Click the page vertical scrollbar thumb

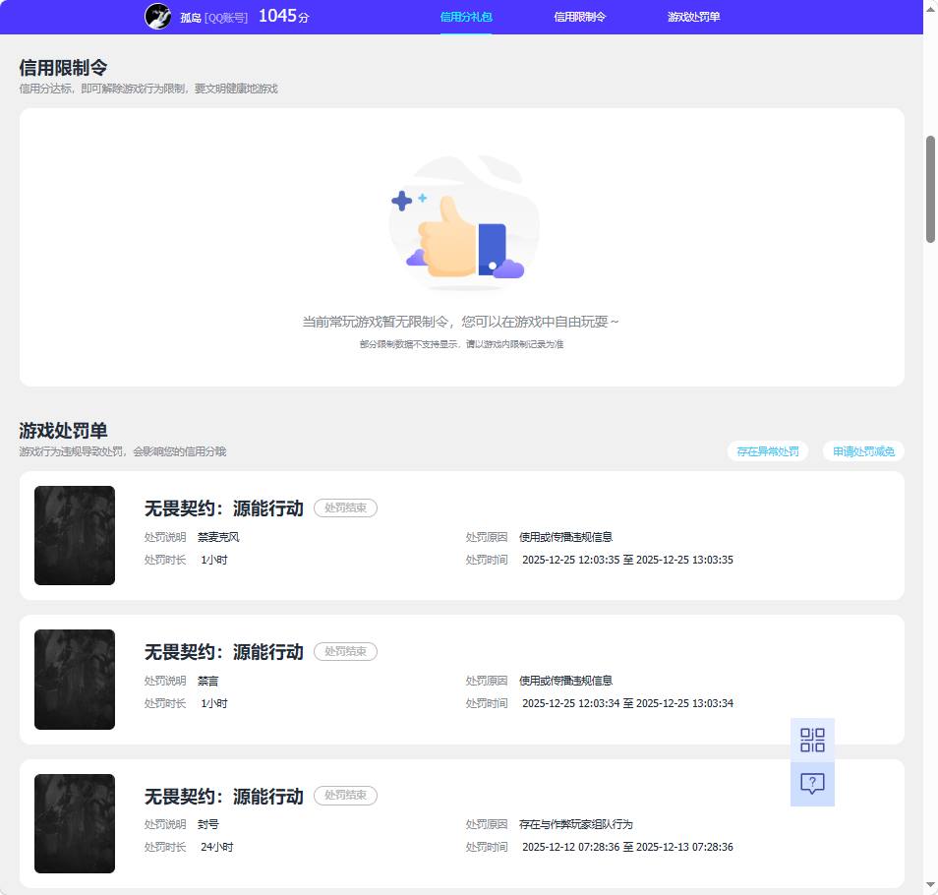[x=930, y=189]
